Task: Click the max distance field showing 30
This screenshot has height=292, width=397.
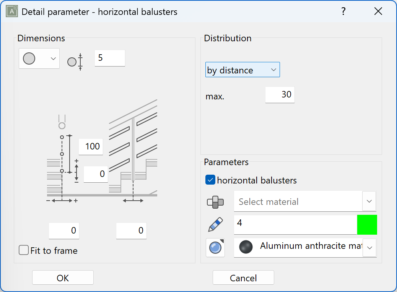Action: click(280, 94)
